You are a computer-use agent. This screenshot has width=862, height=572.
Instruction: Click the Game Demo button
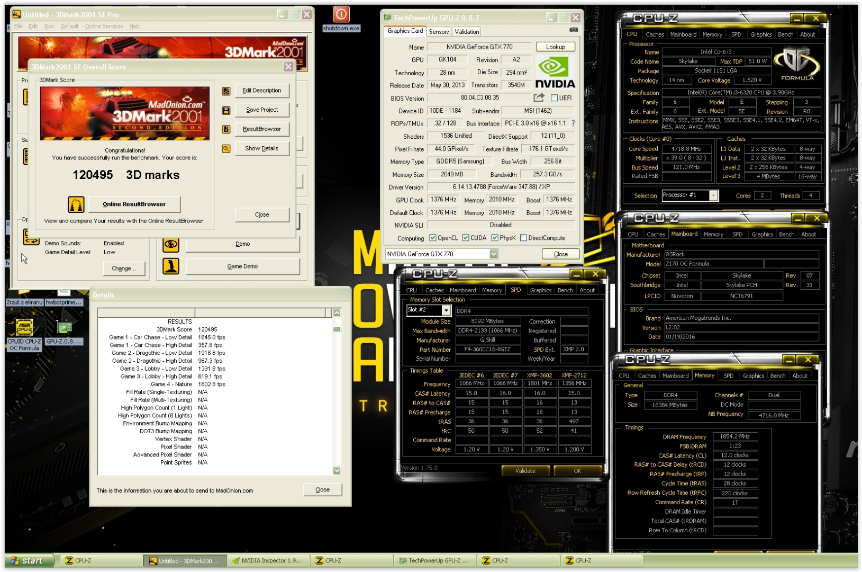[x=243, y=266]
